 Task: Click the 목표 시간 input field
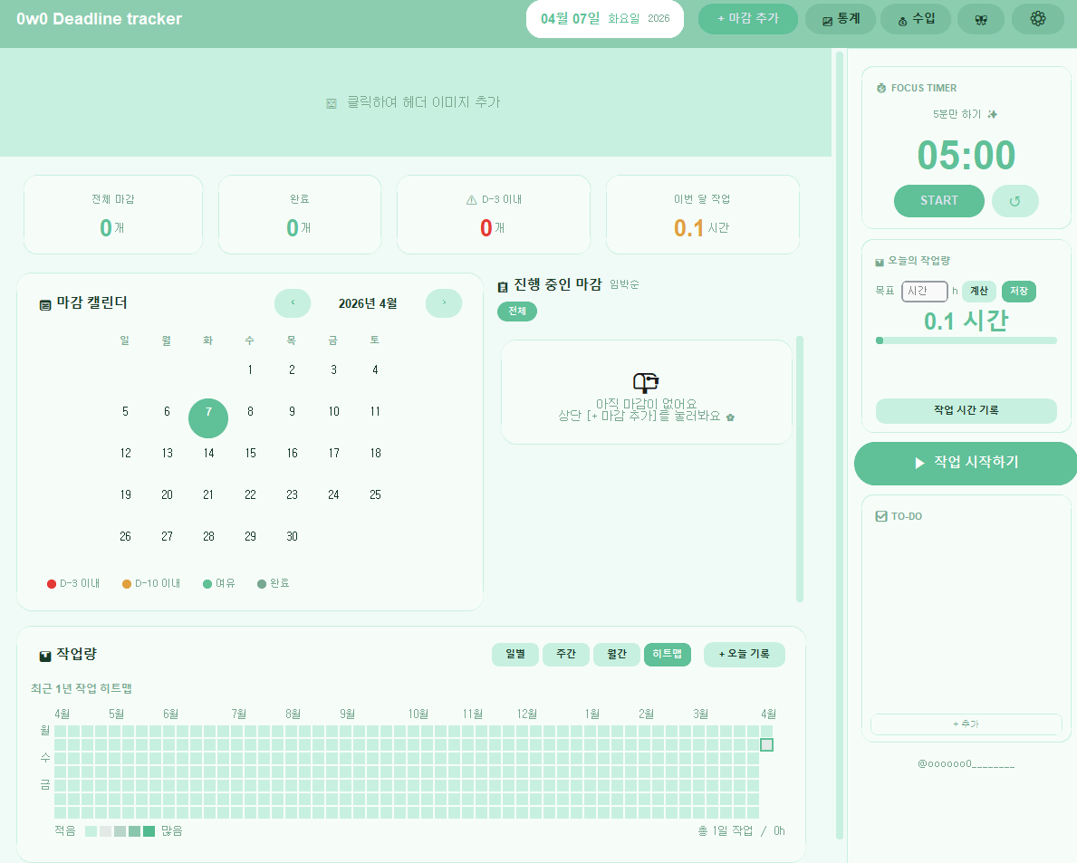(925, 291)
